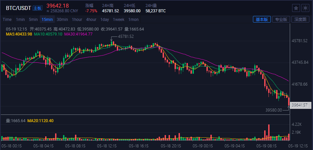Select the Time interval chart

(7, 19)
